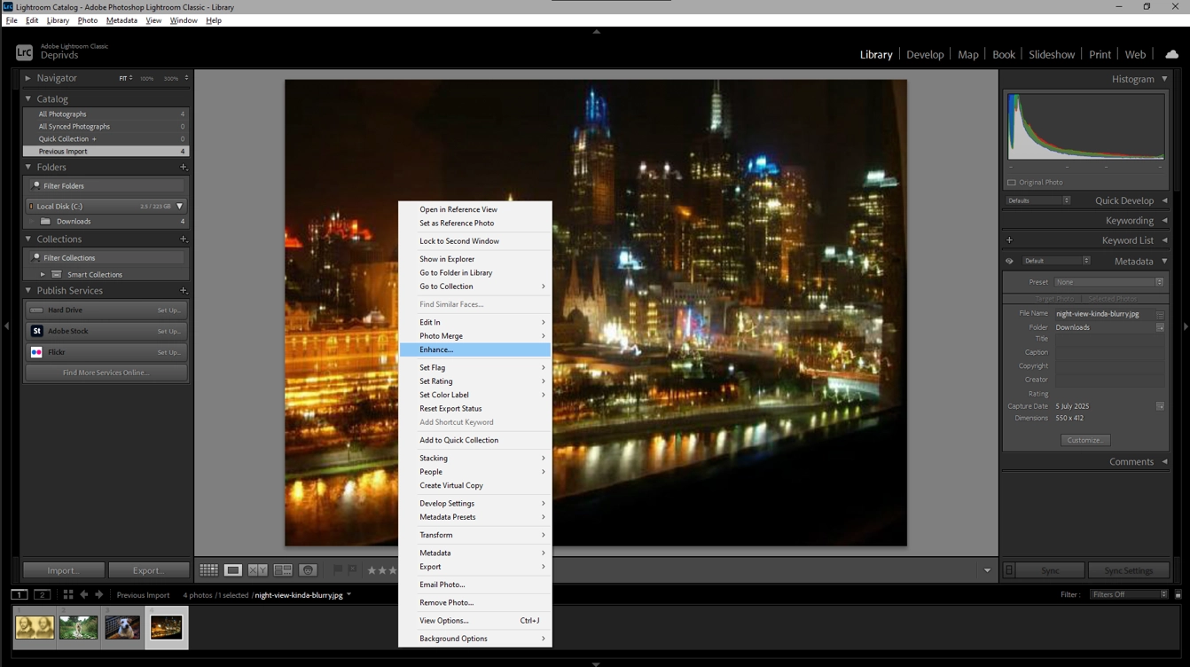Collapse the Histogram panel
Screen dimensions: 1190x667
tap(1164, 79)
